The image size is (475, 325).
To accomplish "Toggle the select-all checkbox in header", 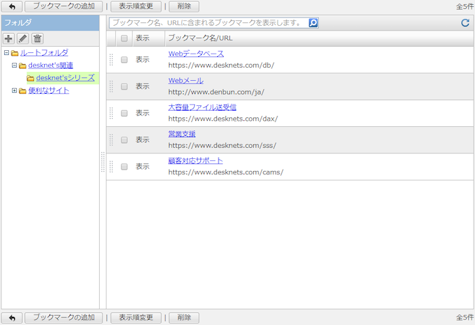I will tap(124, 38).
